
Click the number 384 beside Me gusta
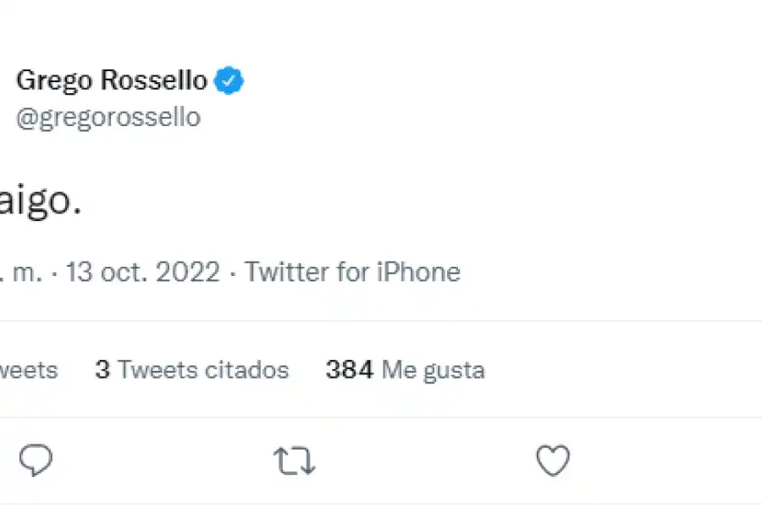tap(350, 370)
